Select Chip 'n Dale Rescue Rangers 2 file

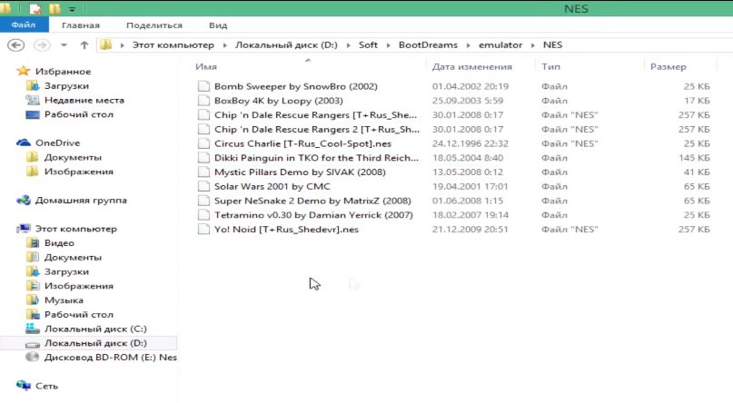[x=317, y=130]
